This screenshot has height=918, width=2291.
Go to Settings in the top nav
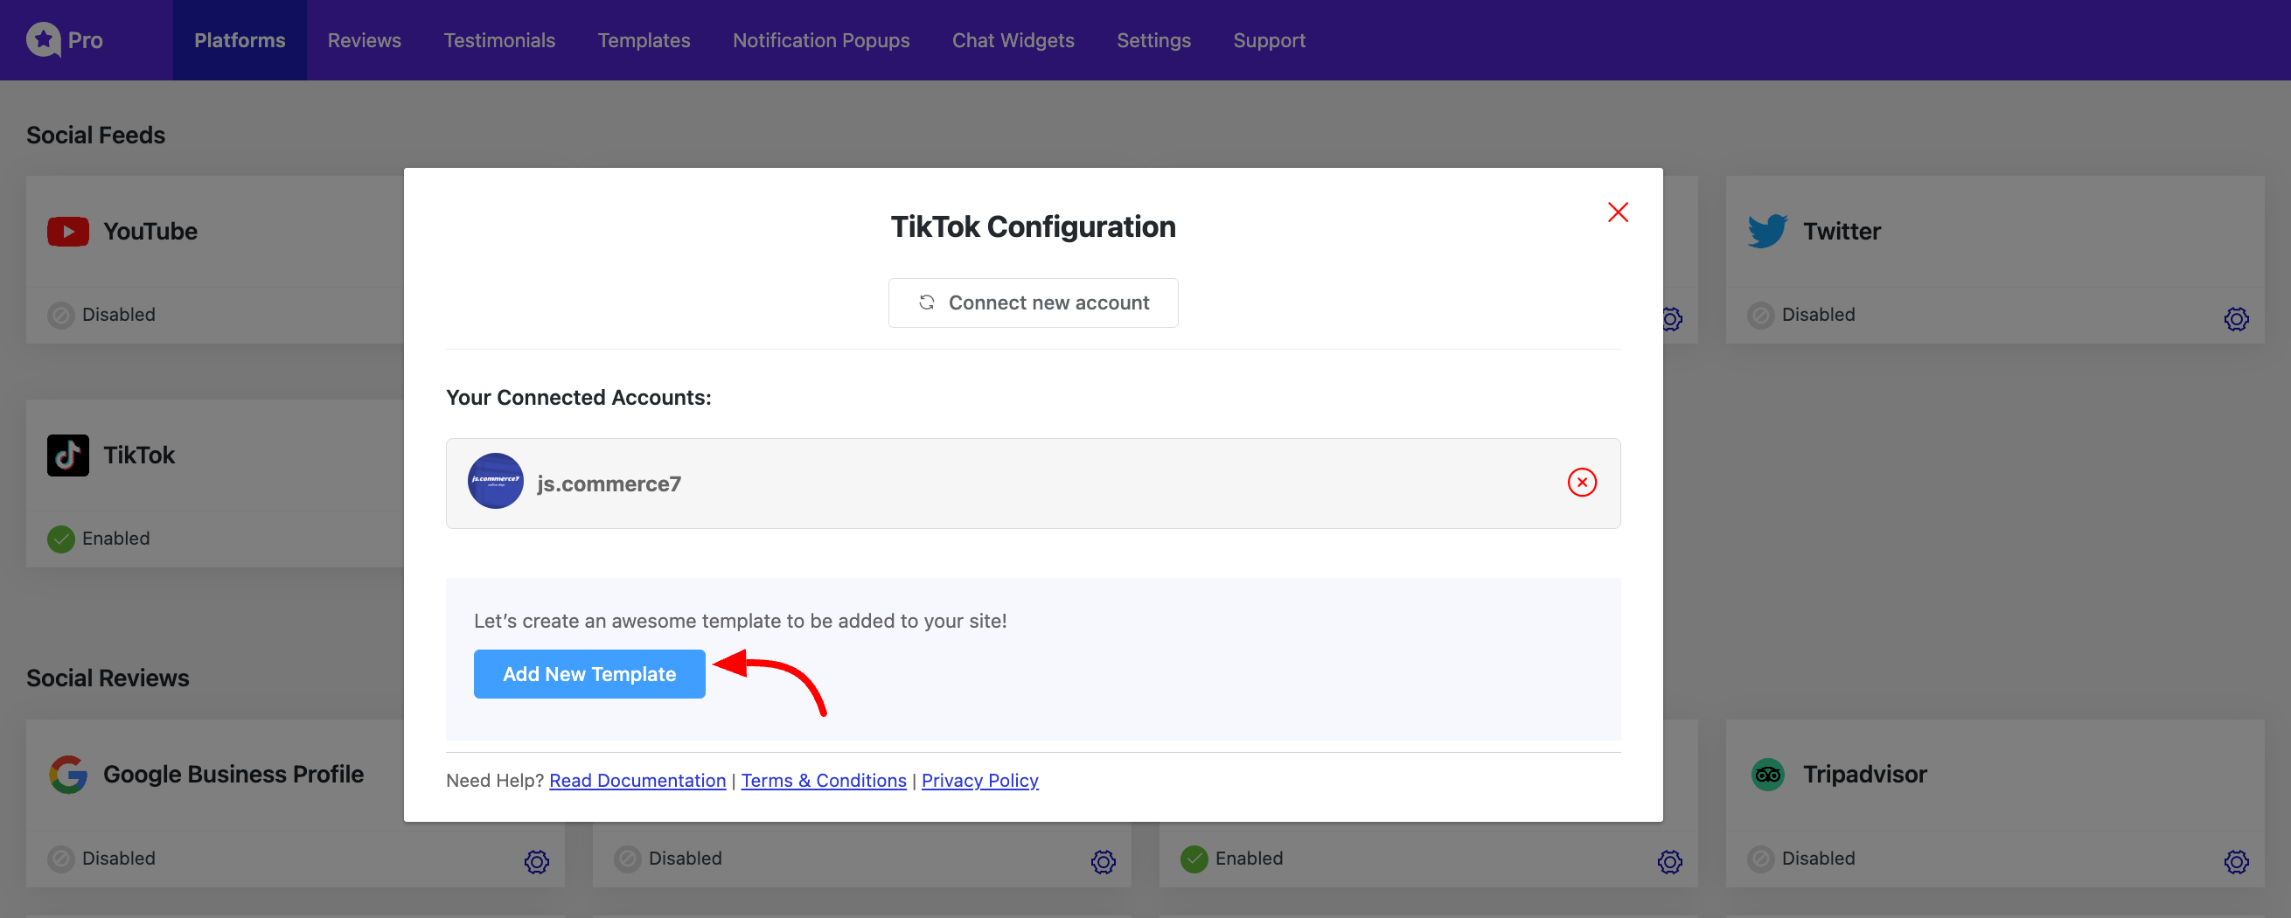pos(1152,40)
